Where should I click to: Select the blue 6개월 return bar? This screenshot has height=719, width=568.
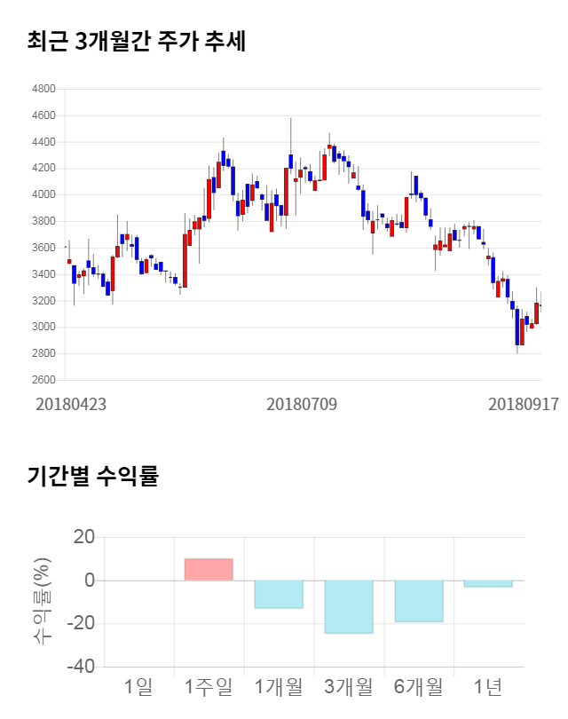point(419,601)
